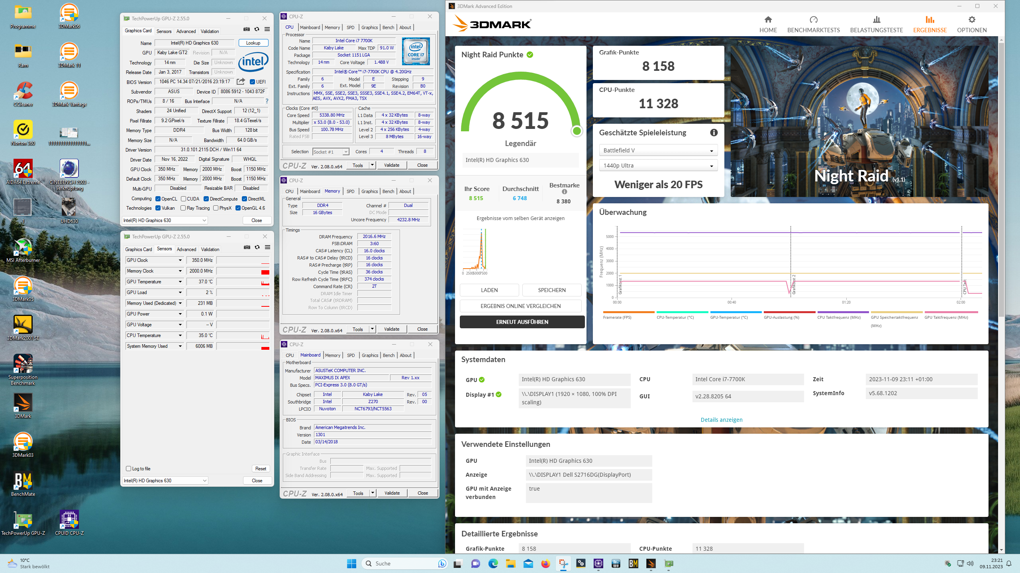Screen dimensions: 1020x573
Task: Open 1440p Ultra resolution dropdown
Action: point(658,166)
